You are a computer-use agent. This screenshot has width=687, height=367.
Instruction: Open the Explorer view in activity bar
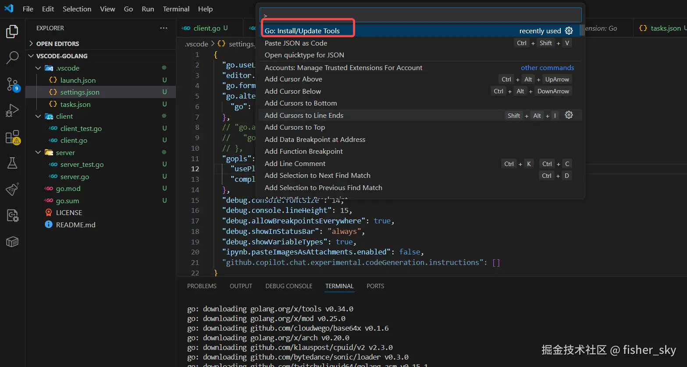pos(12,32)
